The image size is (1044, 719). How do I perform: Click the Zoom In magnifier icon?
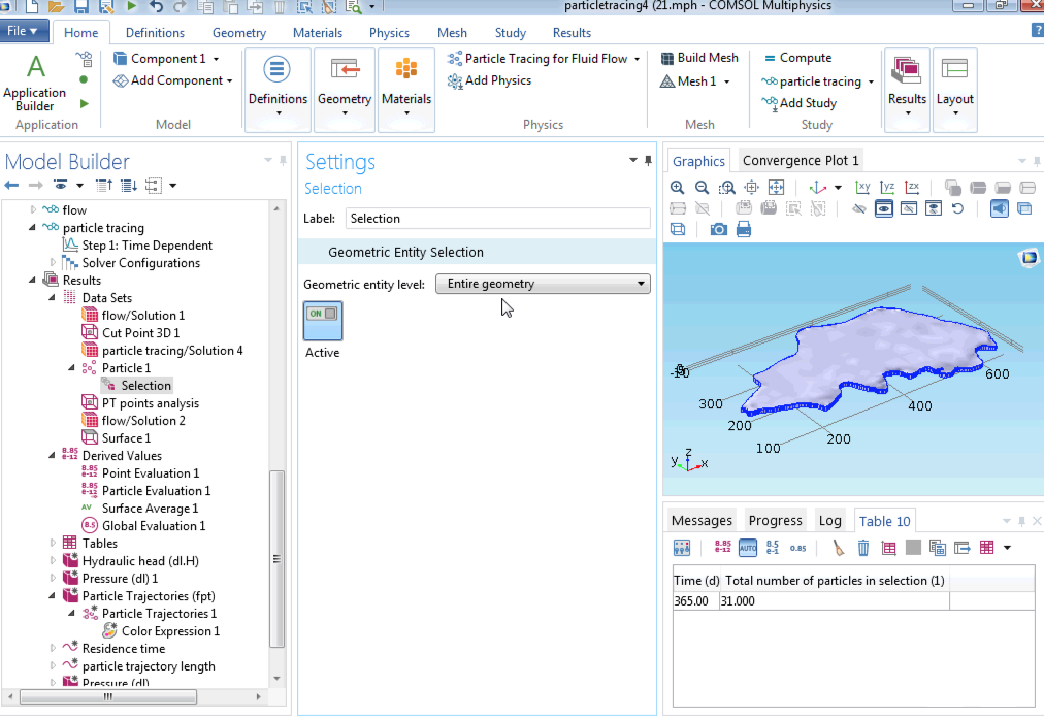[x=677, y=188]
